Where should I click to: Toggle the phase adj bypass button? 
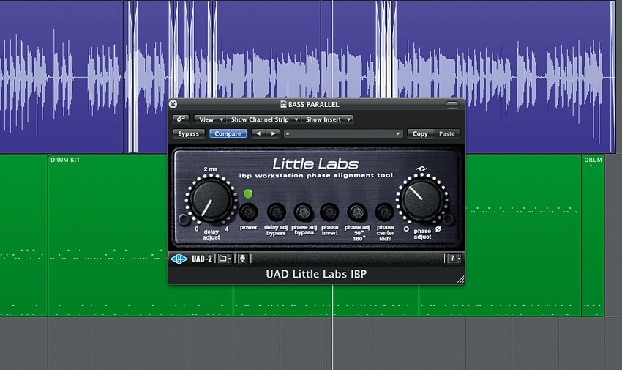tap(304, 212)
